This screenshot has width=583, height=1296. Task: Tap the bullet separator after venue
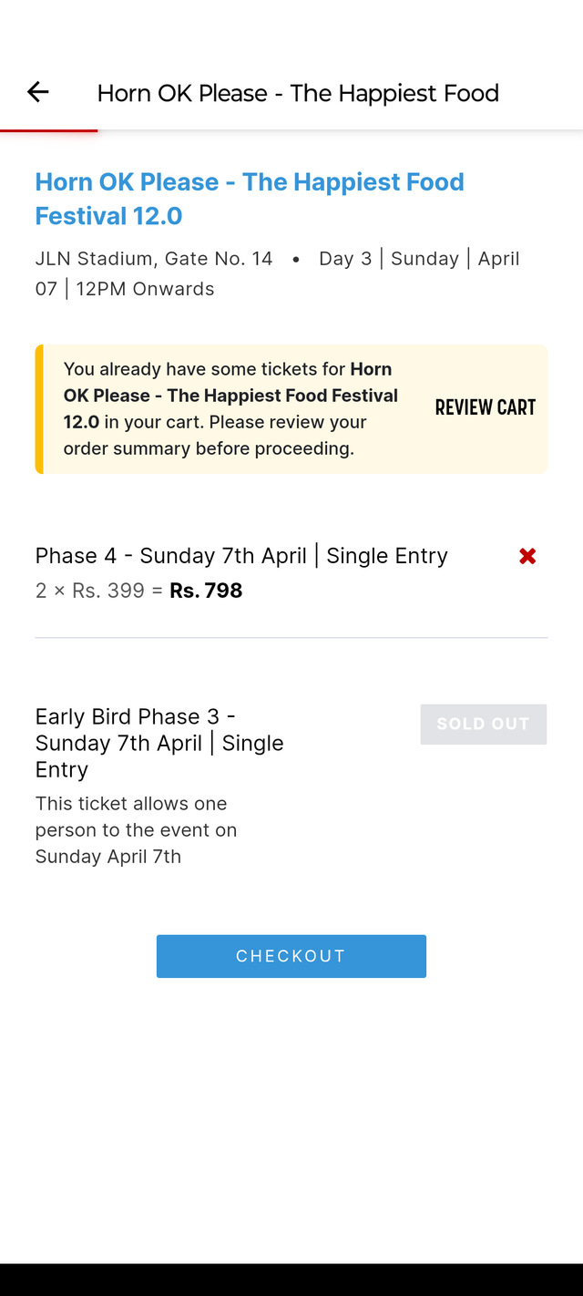point(296,260)
